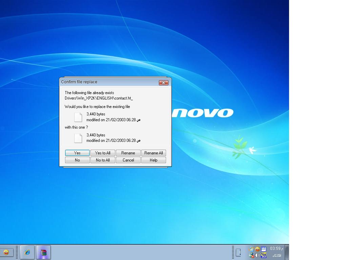Click the Yahoo Messenger smiley in system tray

pyautogui.click(x=258, y=249)
